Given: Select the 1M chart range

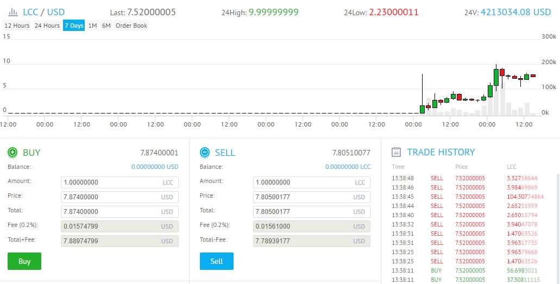Looking at the screenshot, I should click(92, 26).
